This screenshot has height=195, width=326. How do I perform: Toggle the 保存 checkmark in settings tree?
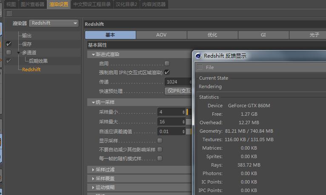9,44
